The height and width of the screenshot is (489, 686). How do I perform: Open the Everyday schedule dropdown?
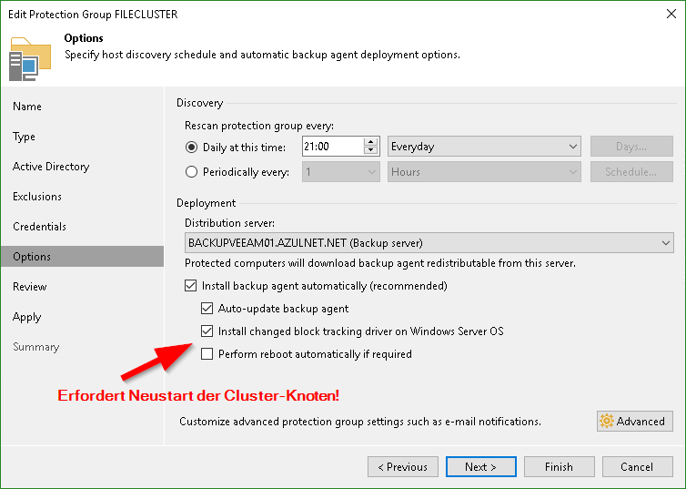coord(484,147)
